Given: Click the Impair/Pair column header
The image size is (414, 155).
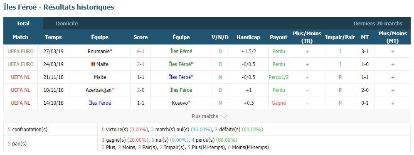Looking at the screenshot, I should (340, 37).
